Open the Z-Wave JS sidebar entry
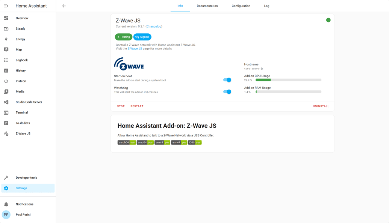The image size is (389, 223). click(23, 133)
